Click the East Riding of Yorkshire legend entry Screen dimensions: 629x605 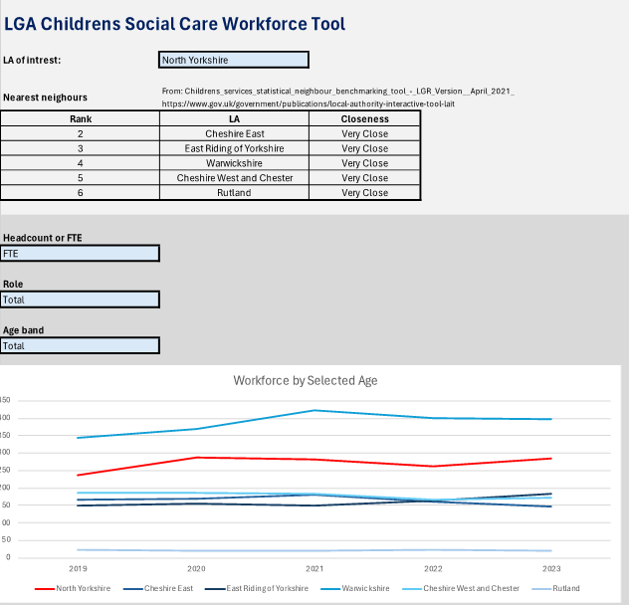click(x=257, y=588)
